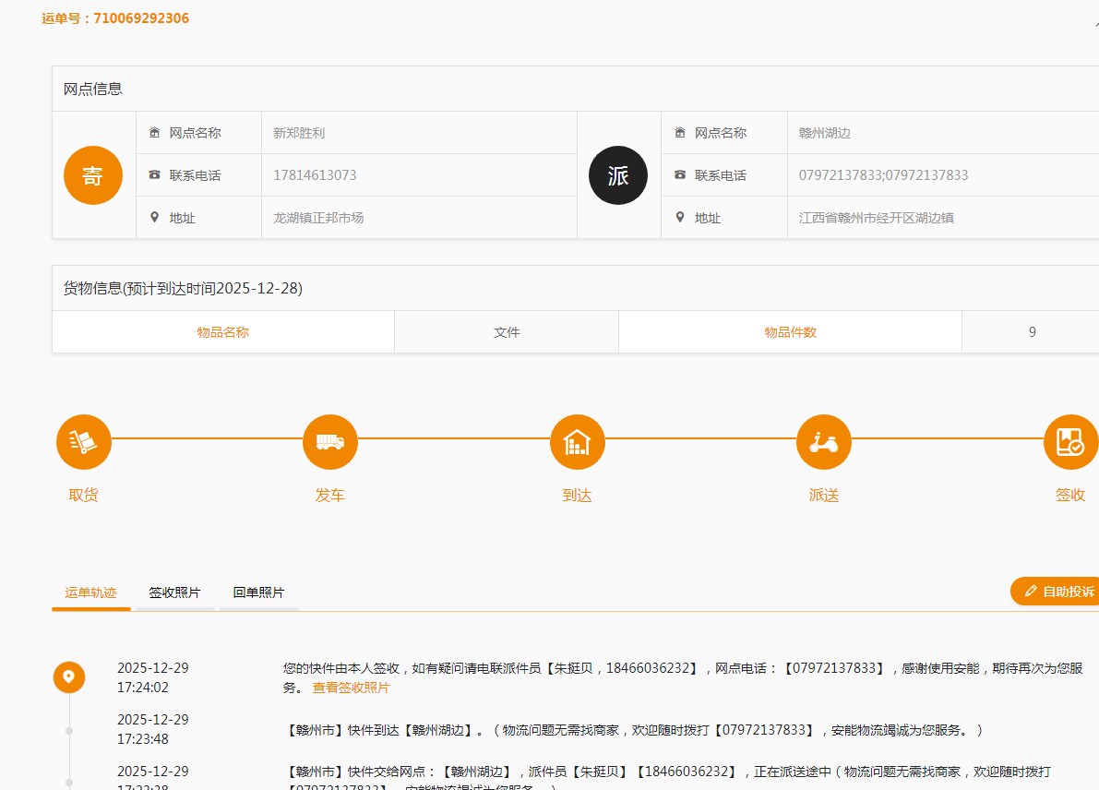Open the 签收照片 tab
The width and height of the screenshot is (1099, 790).
pos(174,592)
